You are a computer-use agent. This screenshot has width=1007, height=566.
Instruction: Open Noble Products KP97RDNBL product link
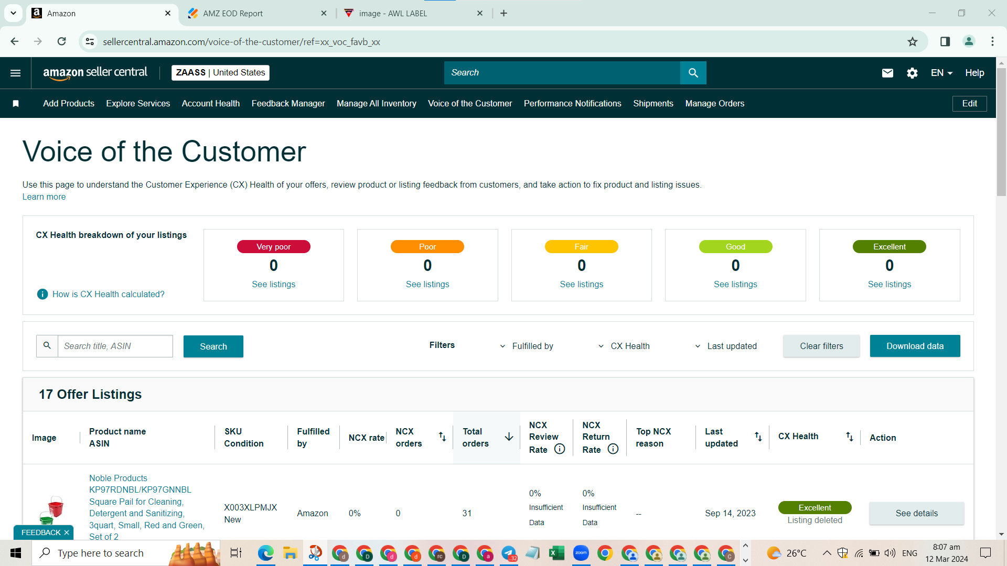point(147,507)
